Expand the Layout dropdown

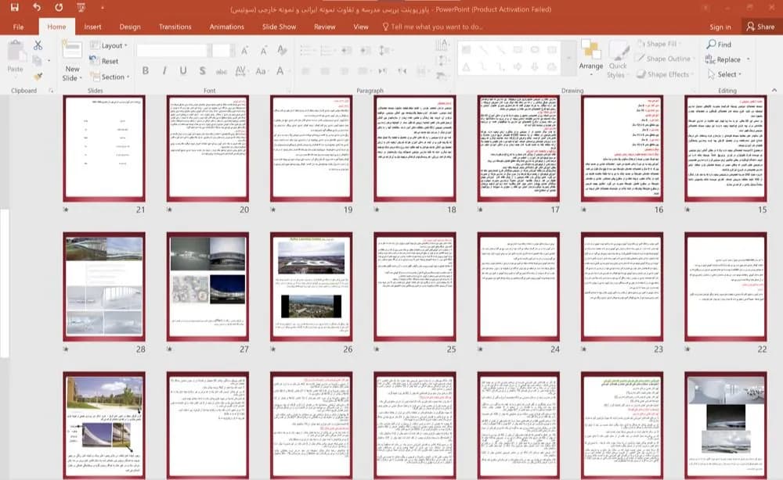109,45
